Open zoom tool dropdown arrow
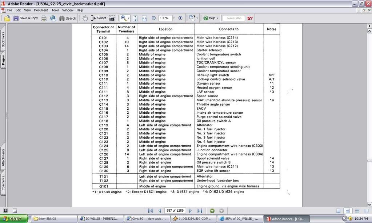The width and height of the screenshot is (372, 223). pyautogui.click(x=129, y=18)
